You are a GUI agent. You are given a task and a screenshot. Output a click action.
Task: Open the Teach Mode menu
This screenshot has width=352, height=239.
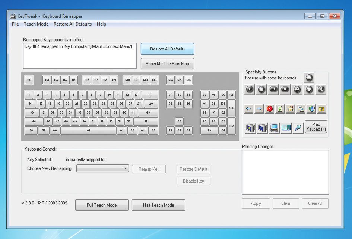36,24
